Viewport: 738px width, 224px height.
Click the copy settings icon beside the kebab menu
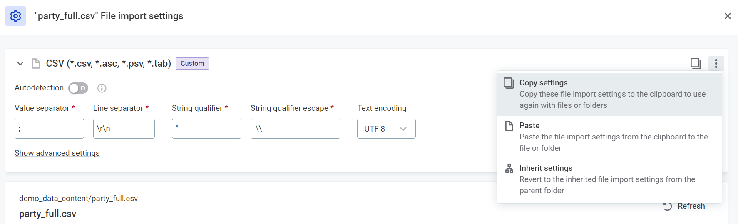pyautogui.click(x=695, y=63)
